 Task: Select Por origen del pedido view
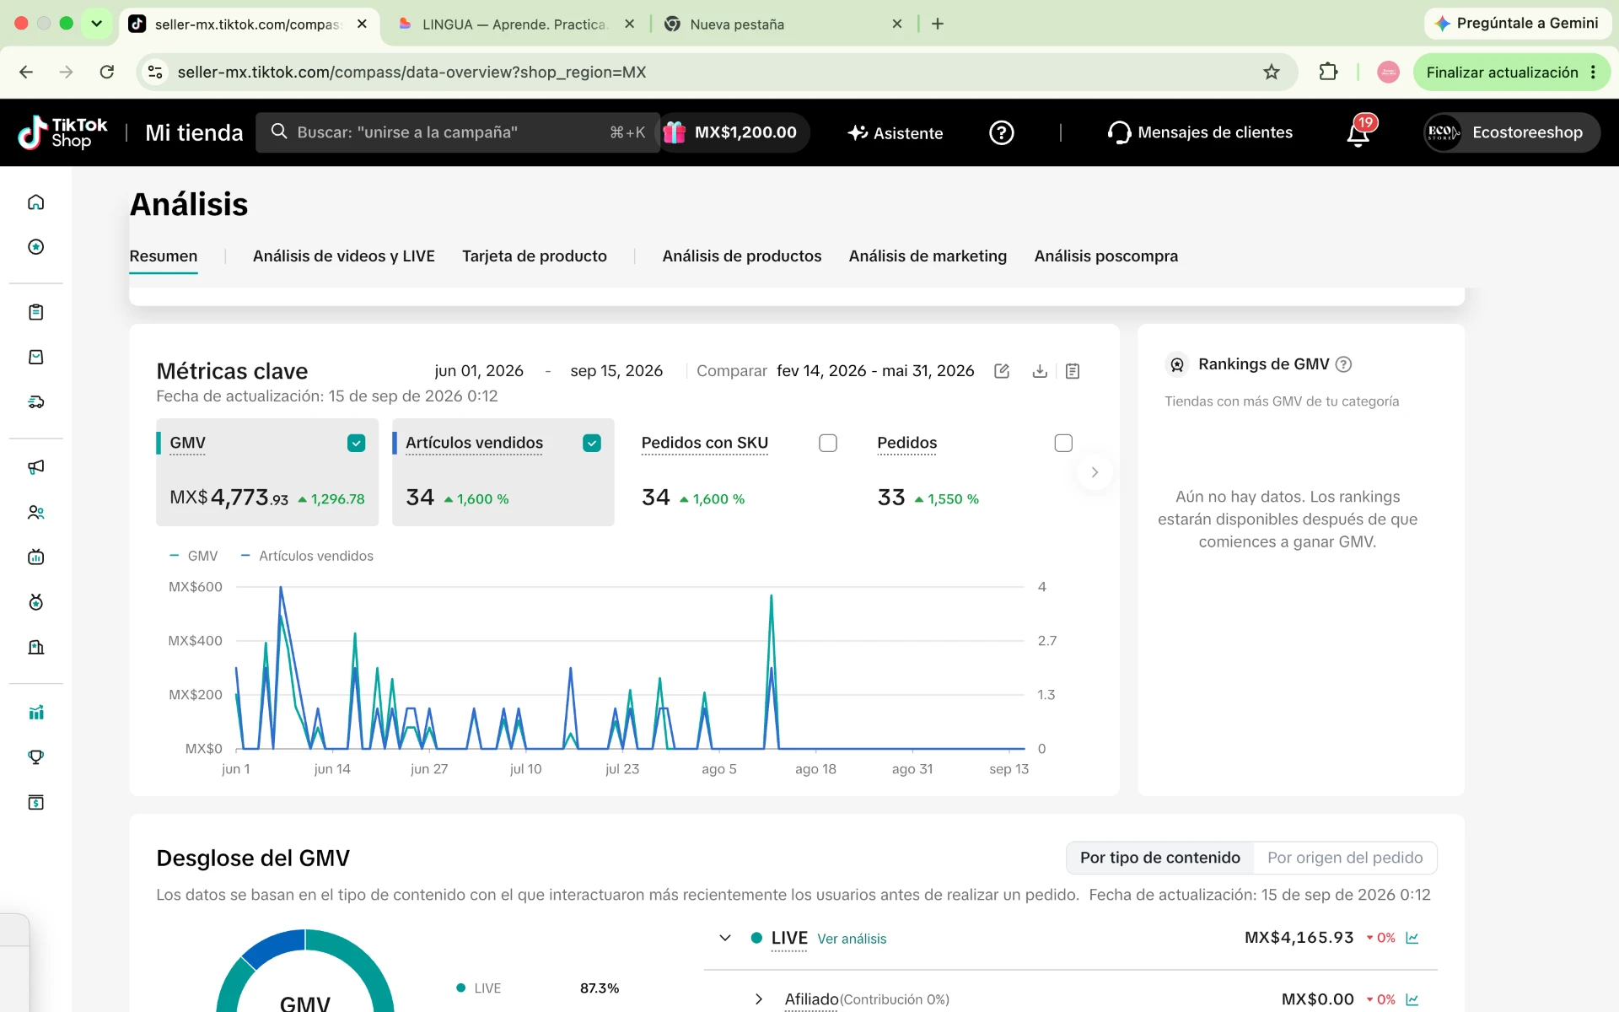click(1345, 858)
